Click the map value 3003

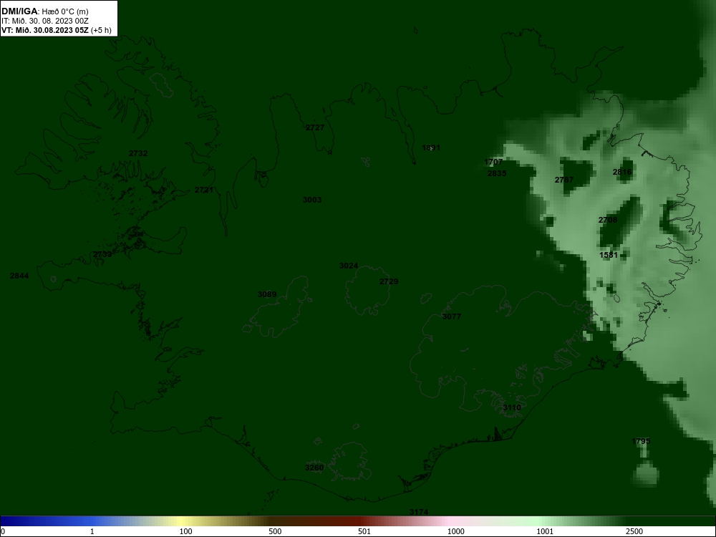(312, 200)
